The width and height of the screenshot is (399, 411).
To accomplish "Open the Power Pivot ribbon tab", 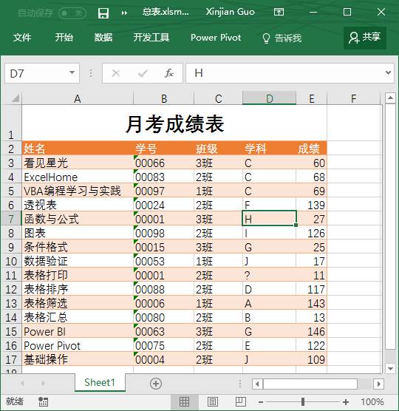I will pyautogui.click(x=216, y=38).
